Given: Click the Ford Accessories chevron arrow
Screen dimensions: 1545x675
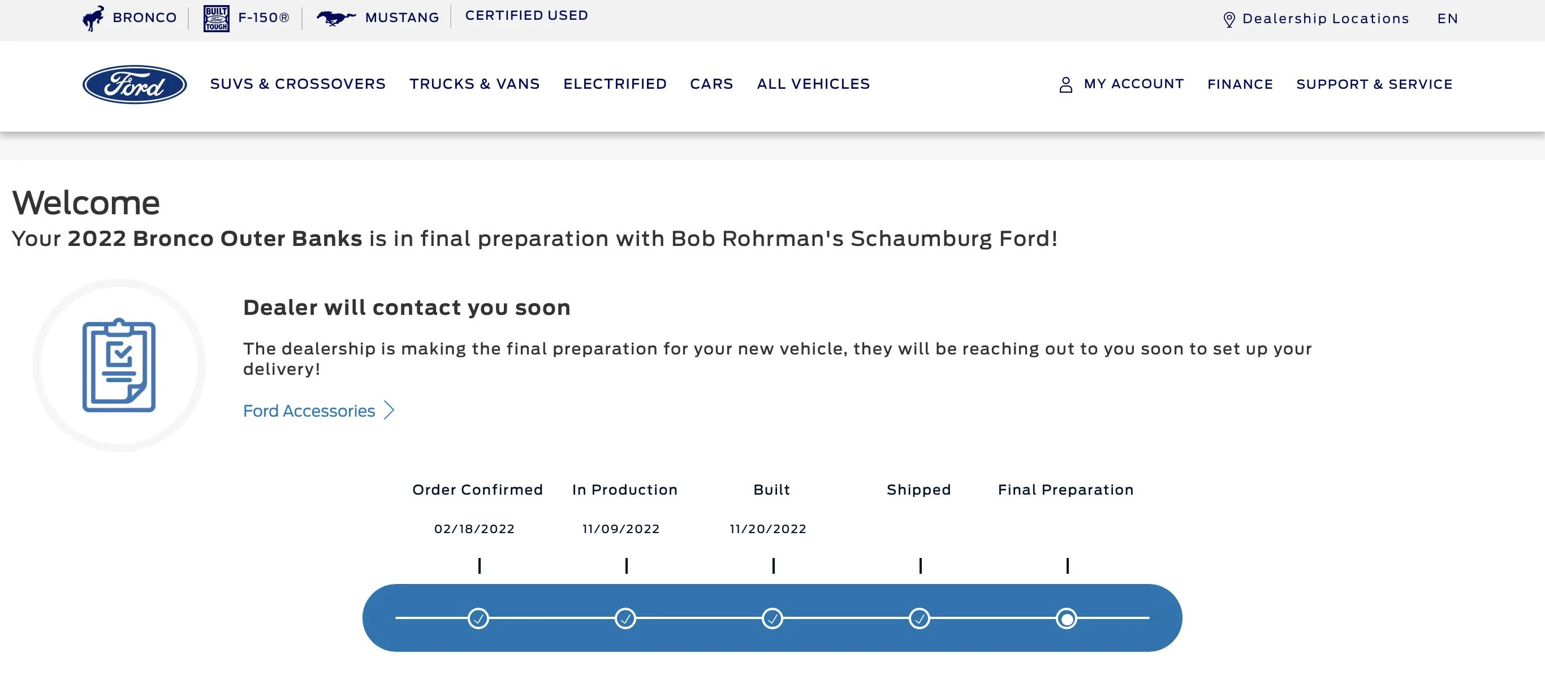Looking at the screenshot, I should coord(389,410).
